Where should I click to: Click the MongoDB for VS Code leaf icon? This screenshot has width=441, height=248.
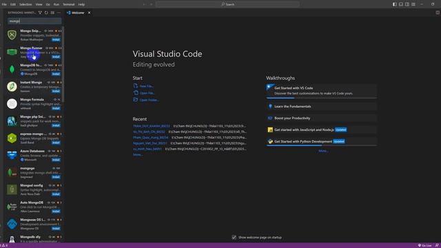[x=12, y=69]
